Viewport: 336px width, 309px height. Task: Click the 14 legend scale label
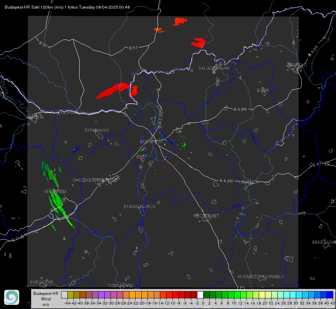coord(246,303)
